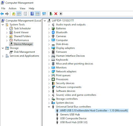Expand the Display adapters category
Image resolution: width=133 pixels, height=126 pixels.
(49, 48)
